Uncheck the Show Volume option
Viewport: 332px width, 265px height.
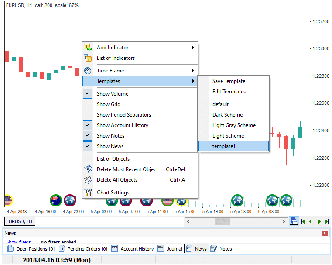click(x=88, y=94)
